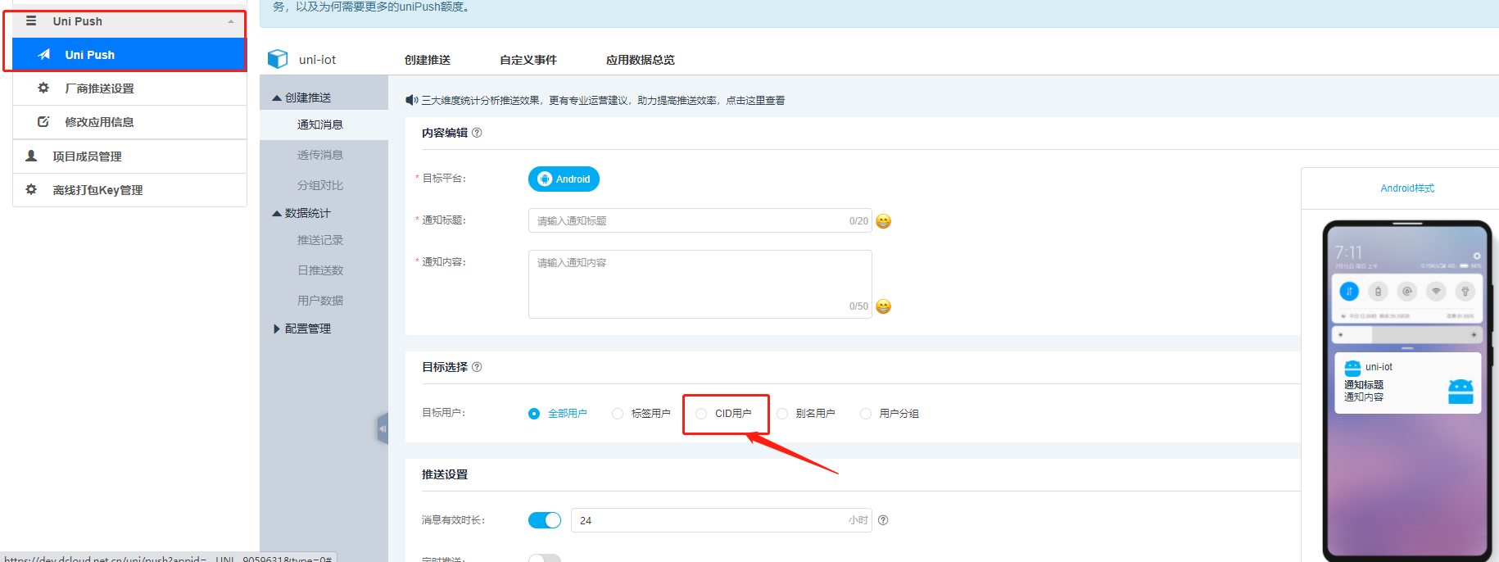Open 用户数据 in the side tree
Viewport: 1499px width, 562px height.
click(320, 301)
